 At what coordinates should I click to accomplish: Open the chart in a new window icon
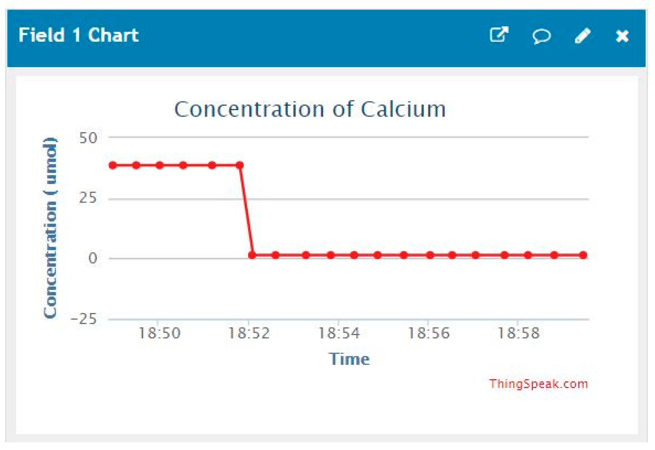(499, 35)
